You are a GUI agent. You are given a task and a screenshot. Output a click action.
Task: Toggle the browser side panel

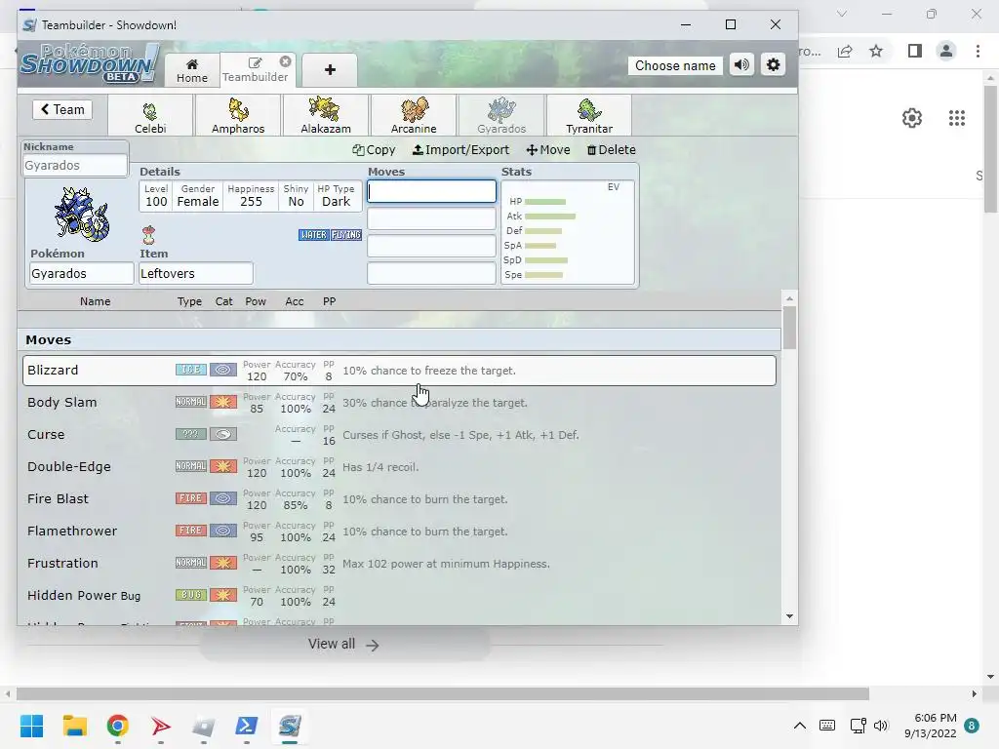pos(915,51)
